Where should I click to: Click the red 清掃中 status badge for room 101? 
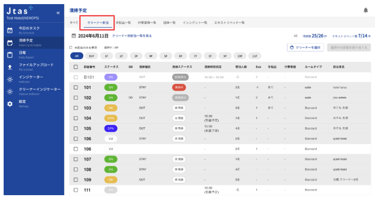pos(180,87)
